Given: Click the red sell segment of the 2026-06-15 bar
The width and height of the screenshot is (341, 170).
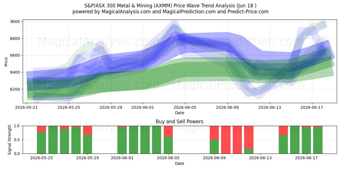Looking at the screenshot, I should (283, 130).
